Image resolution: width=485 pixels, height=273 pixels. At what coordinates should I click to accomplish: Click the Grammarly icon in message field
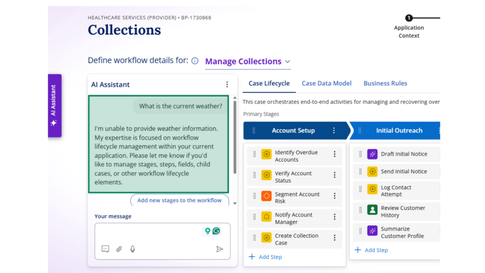coord(216,231)
